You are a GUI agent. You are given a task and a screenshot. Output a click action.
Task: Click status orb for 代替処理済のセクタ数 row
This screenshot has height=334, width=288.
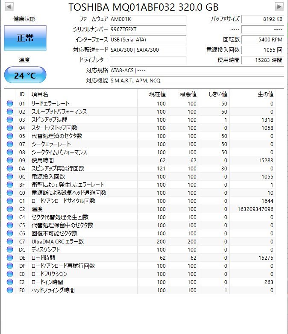pyautogui.click(x=10, y=136)
